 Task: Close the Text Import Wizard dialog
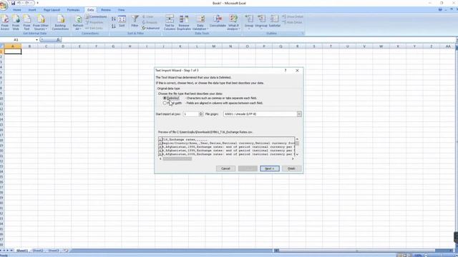coord(297,71)
